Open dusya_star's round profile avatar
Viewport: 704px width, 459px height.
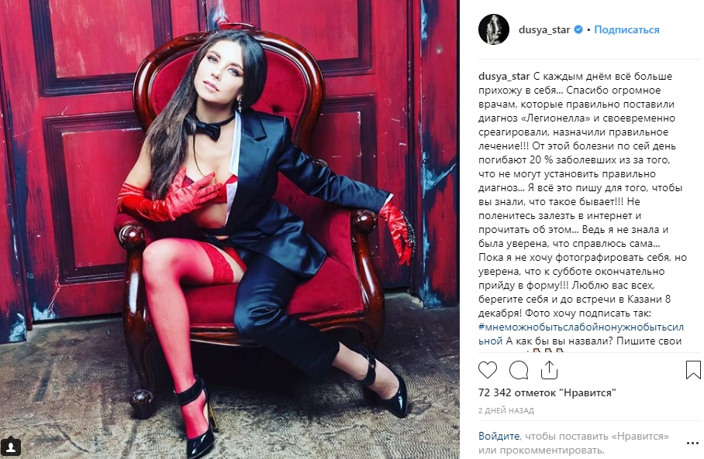pyautogui.click(x=493, y=29)
